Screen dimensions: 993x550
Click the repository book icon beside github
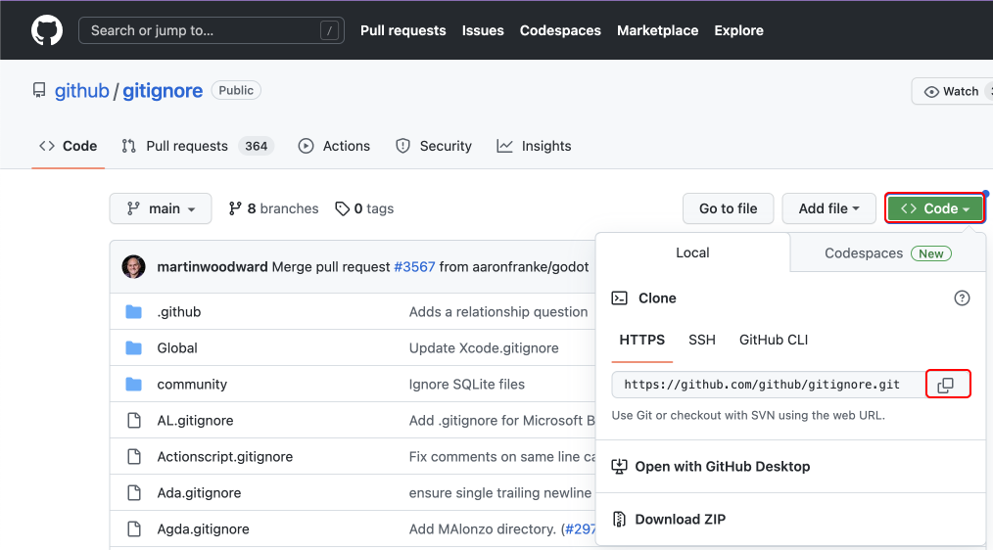(x=39, y=90)
